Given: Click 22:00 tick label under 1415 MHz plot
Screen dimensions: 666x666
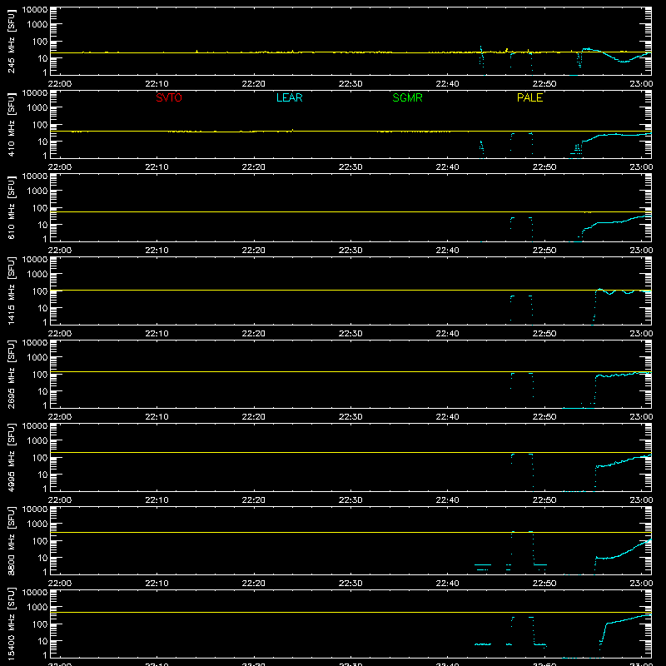Looking at the screenshot, I should tap(60, 334).
